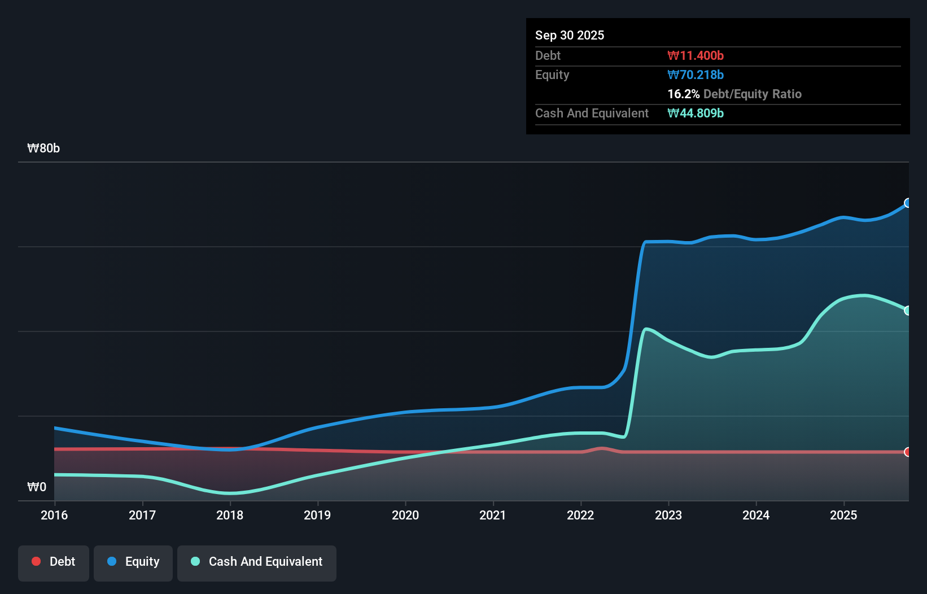This screenshot has height=594, width=927.
Task: Open details via the Sep 30 2025 tooltip header
Action: tap(570, 35)
